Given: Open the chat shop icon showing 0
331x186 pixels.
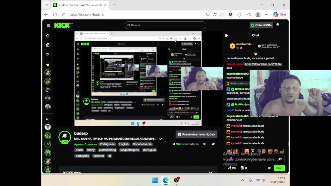Looking at the screenshot, I should (x=244, y=168).
